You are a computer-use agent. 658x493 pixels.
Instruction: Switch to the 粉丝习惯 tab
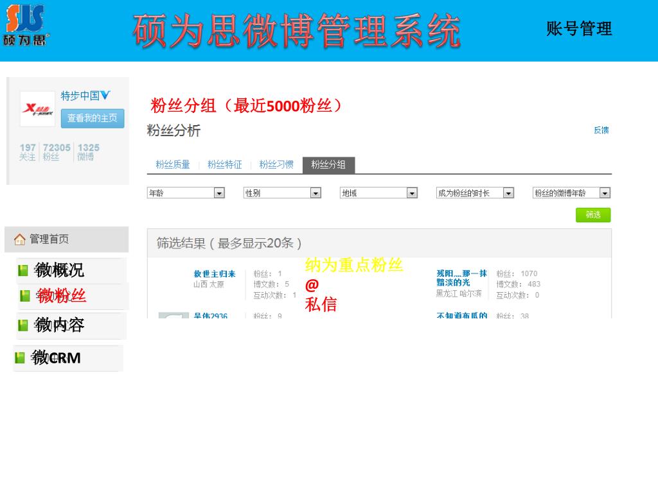(276, 164)
